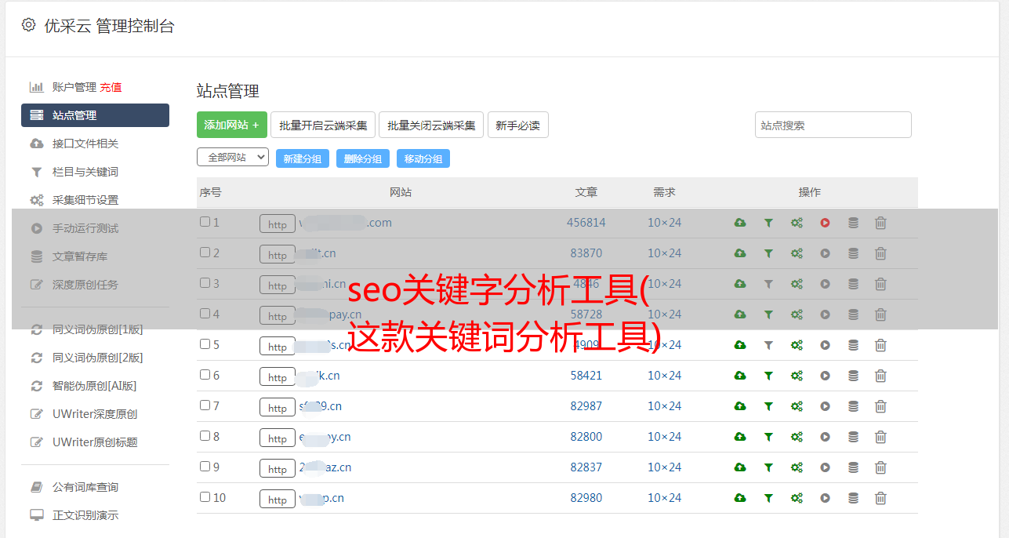Click the gray filter icon in row 3

click(768, 284)
